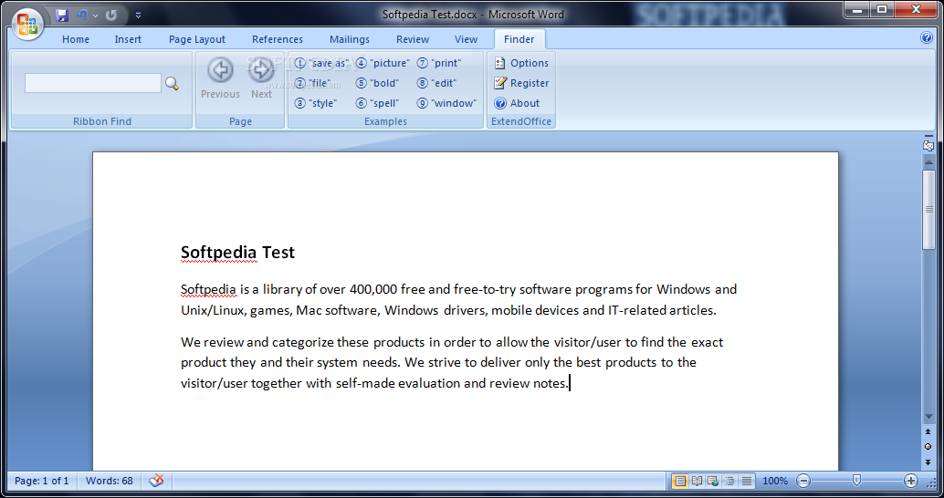Run example 3 "style"
The height and width of the screenshot is (498, 944).
pos(316,103)
